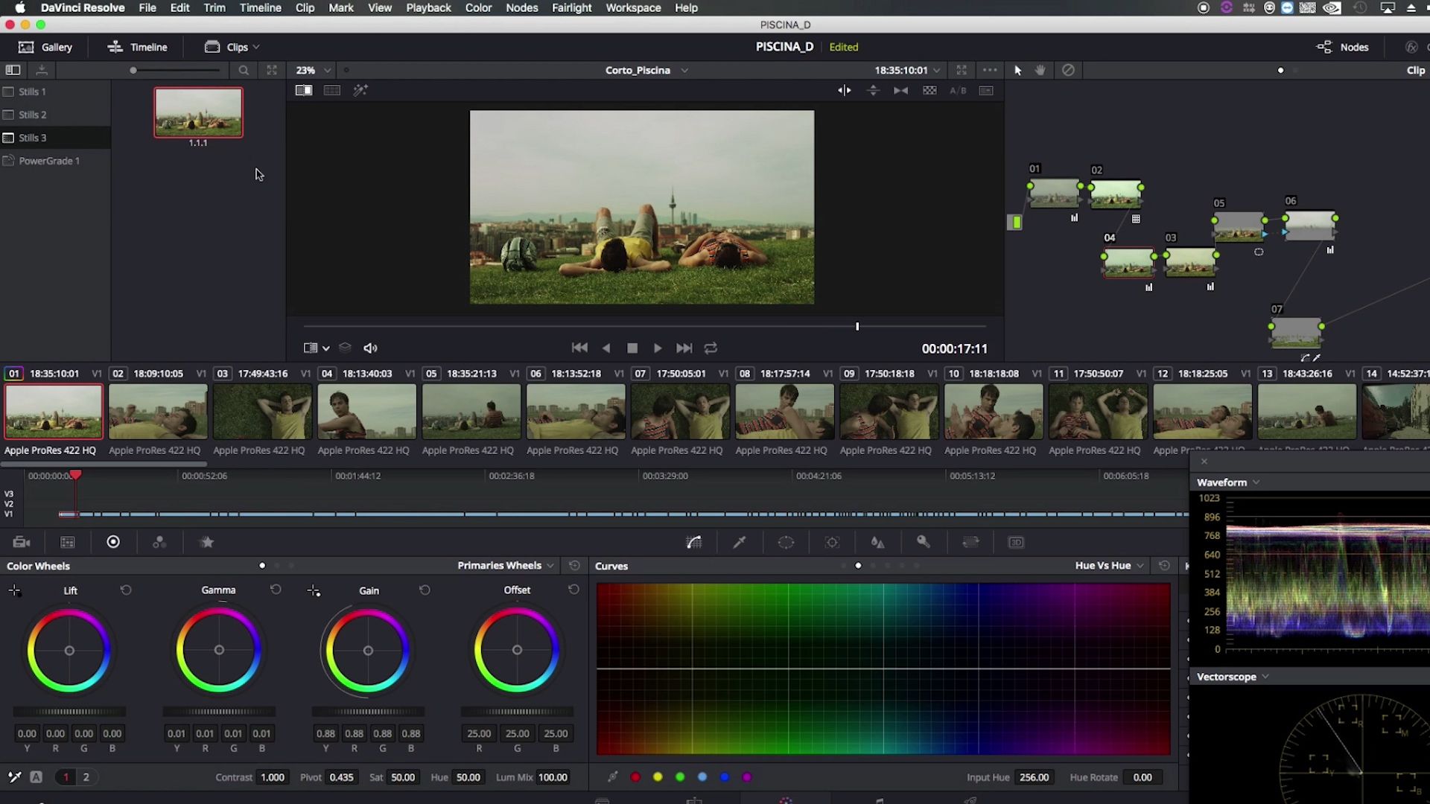Open the Tracker palette
Image resolution: width=1430 pixels, height=804 pixels.
[832, 542]
